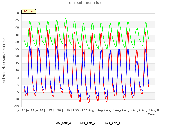Click the Aug 2 x-axis tick label
This screenshot has width=171, height=128.
coord(101,110)
